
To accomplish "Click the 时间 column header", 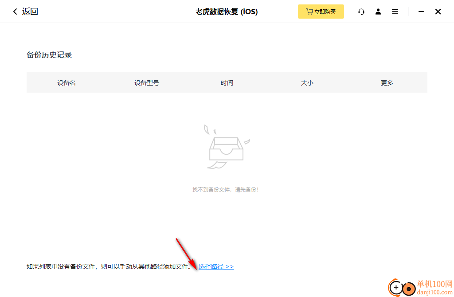I will pyautogui.click(x=227, y=83).
